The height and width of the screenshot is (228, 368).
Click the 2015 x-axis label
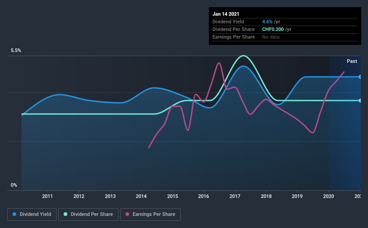(x=173, y=196)
